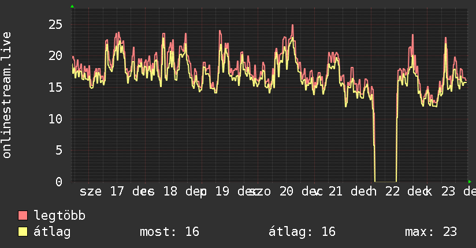Click the x-axis date label 18
476x248 pixels.
pos(170,191)
